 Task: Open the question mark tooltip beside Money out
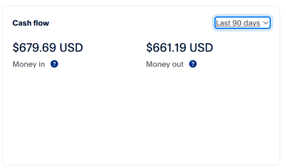click(193, 64)
